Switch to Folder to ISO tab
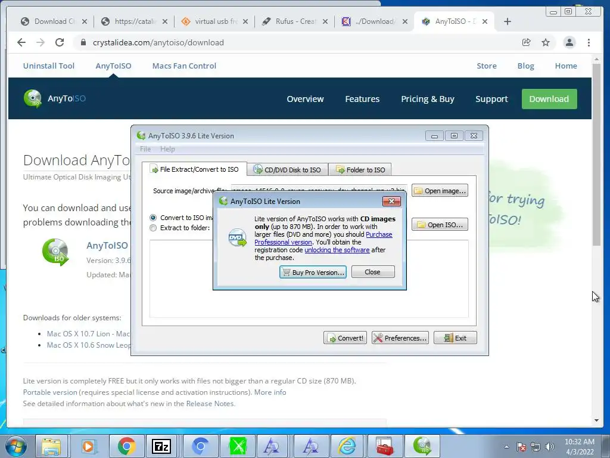 point(360,170)
